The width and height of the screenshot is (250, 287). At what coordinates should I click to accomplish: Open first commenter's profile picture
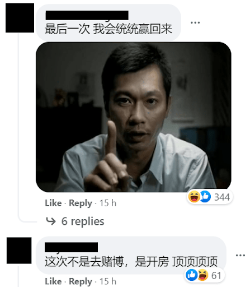click(x=20, y=18)
